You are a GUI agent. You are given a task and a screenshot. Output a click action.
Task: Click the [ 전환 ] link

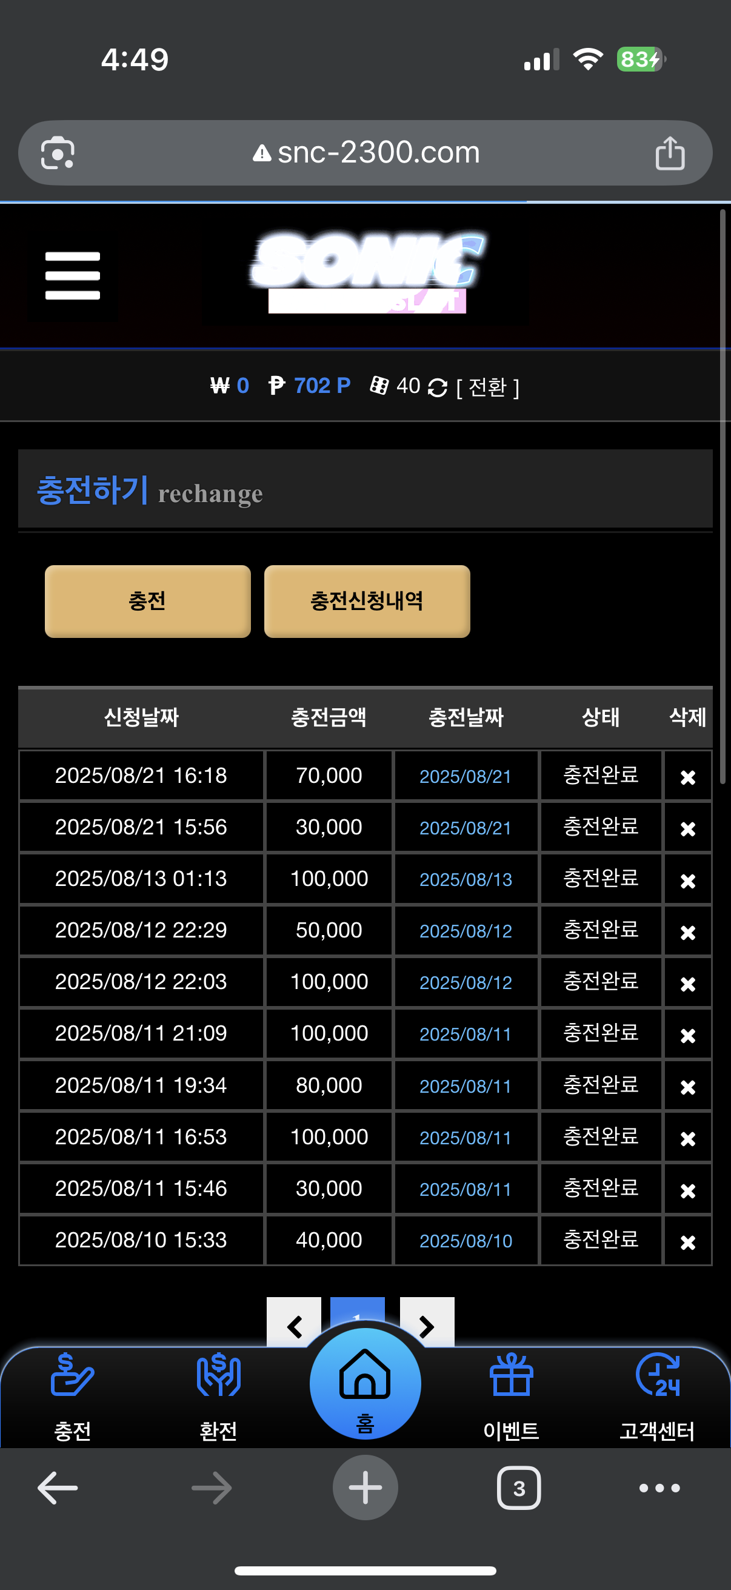click(x=487, y=387)
